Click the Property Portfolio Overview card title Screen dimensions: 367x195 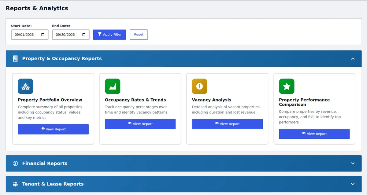coord(50,100)
